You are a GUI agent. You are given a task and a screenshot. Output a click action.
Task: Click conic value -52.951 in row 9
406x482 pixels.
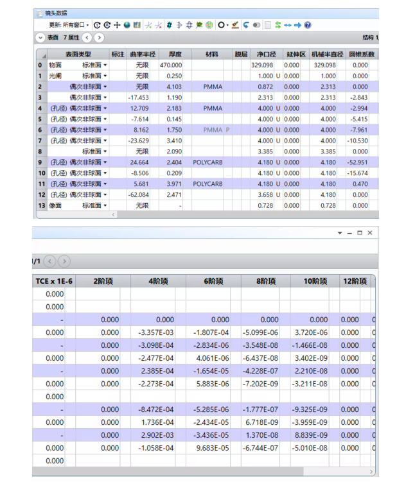[357, 162]
